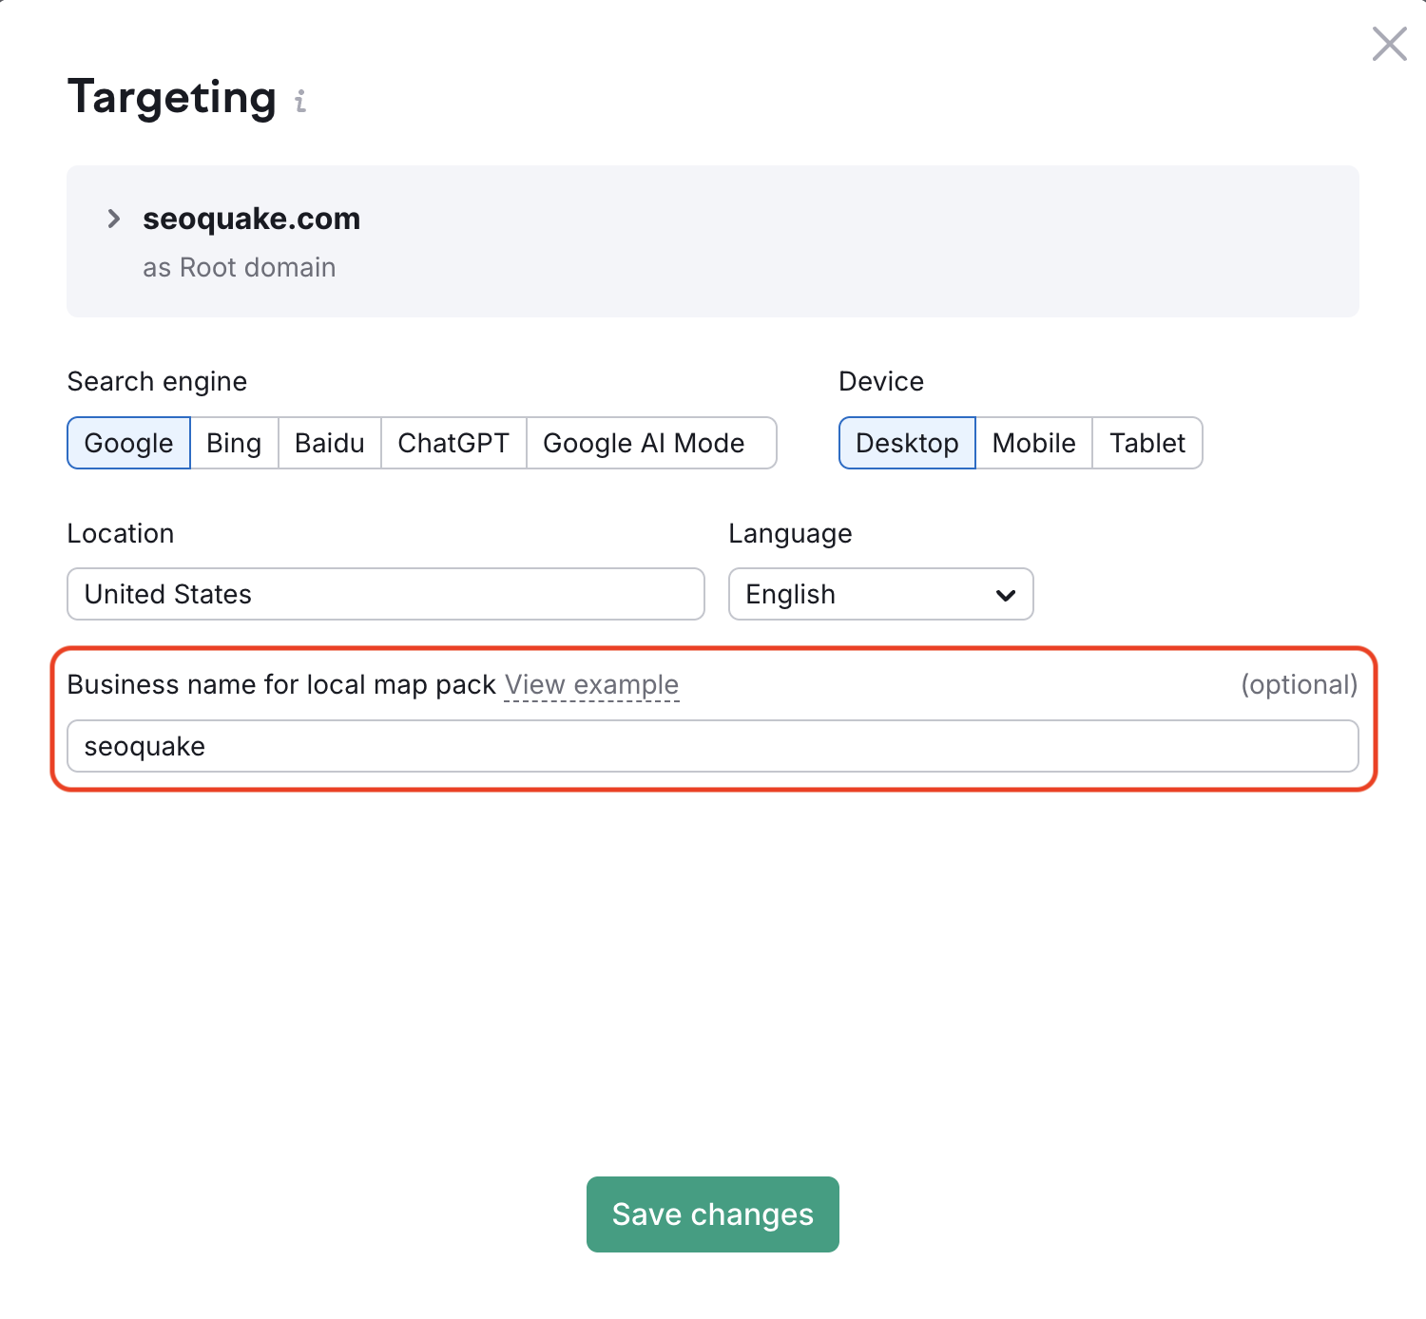Select Baidu search engine
The image size is (1426, 1319).
tap(328, 443)
